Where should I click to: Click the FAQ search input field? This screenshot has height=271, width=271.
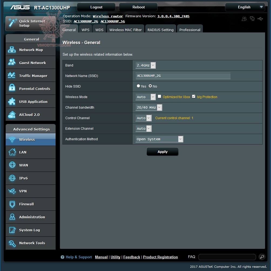(227, 257)
